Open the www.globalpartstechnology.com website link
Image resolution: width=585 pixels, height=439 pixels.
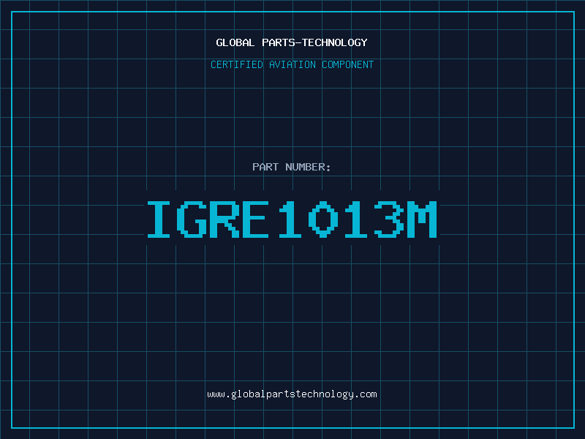coord(292,394)
